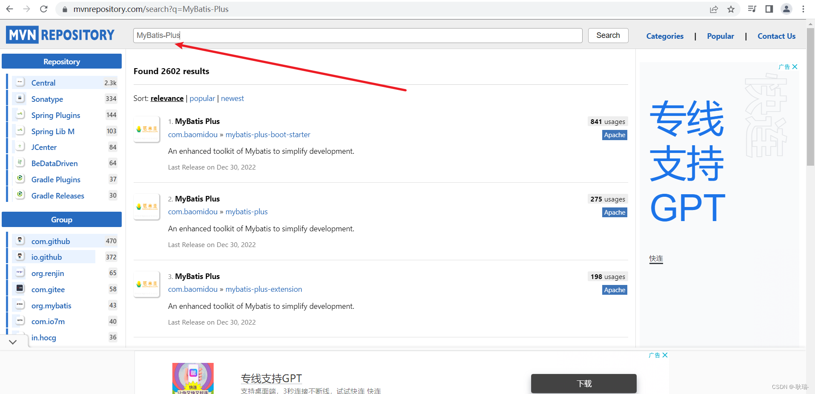The width and height of the screenshot is (815, 394).
Task: Click mybatis-plus-boot-starter result thumbnail
Action: (147, 129)
